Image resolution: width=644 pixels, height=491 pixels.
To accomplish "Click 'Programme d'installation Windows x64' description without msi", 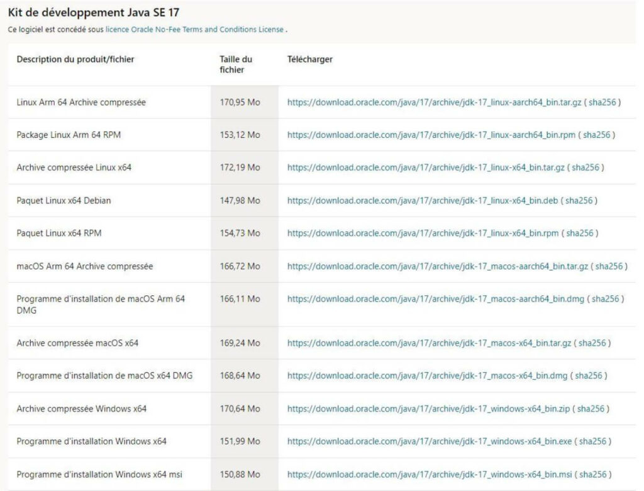I will coord(92,441).
